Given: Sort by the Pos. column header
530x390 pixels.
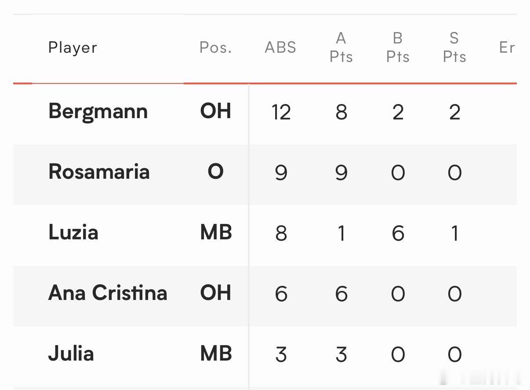Looking at the screenshot, I should coord(216,47).
